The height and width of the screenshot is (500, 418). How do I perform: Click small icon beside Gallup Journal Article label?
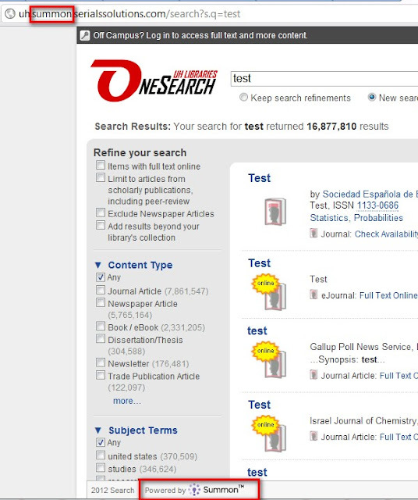(x=313, y=375)
